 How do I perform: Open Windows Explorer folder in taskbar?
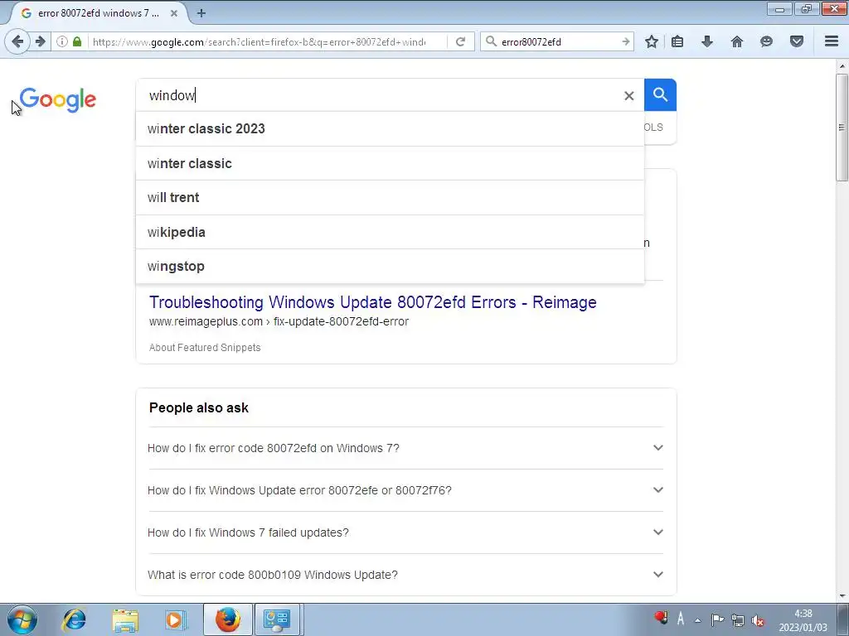coord(126,619)
